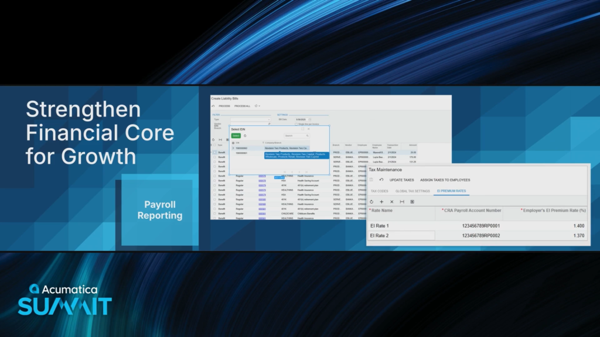The width and height of the screenshot is (600, 337).
Task: Check the first Benefit row checkbox
Action: click(x=214, y=153)
